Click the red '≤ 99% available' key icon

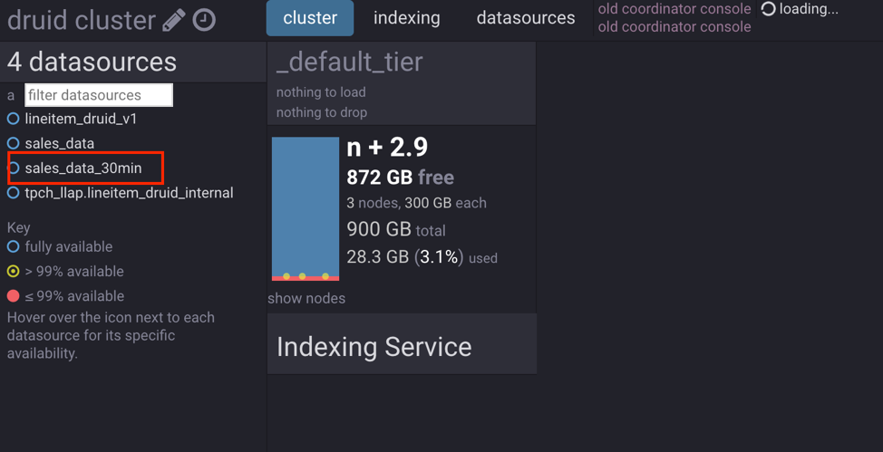coord(13,296)
